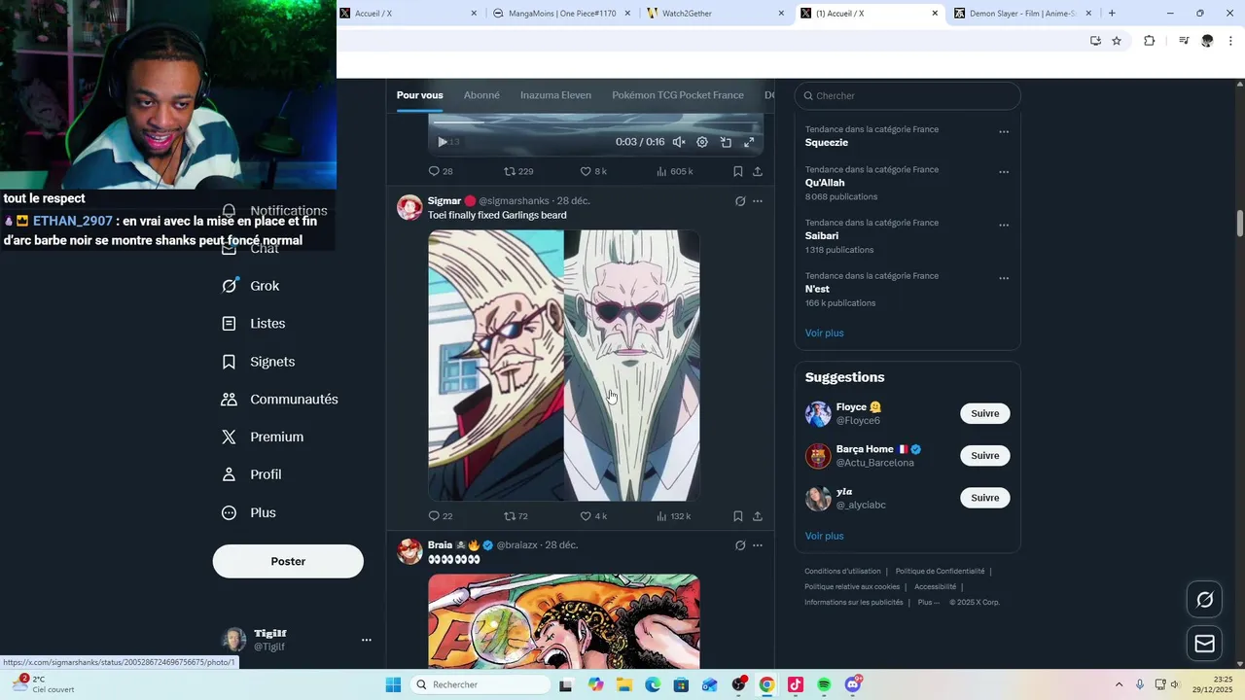
Task: Repost the video post with 229 reposts
Action: click(518, 171)
